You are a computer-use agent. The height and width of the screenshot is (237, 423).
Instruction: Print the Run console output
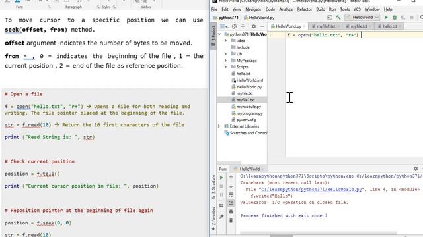tap(231, 212)
